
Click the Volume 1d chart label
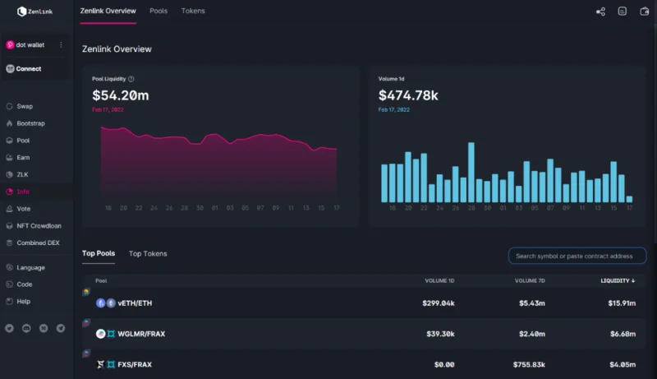coord(392,79)
